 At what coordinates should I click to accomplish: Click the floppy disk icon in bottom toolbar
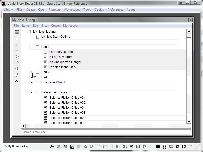pyautogui.click(x=72, y=147)
